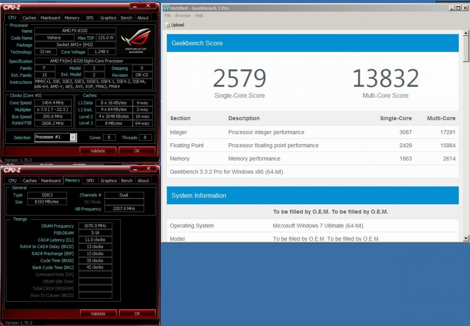Click the Geekbench window title icon

coord(166,8)
